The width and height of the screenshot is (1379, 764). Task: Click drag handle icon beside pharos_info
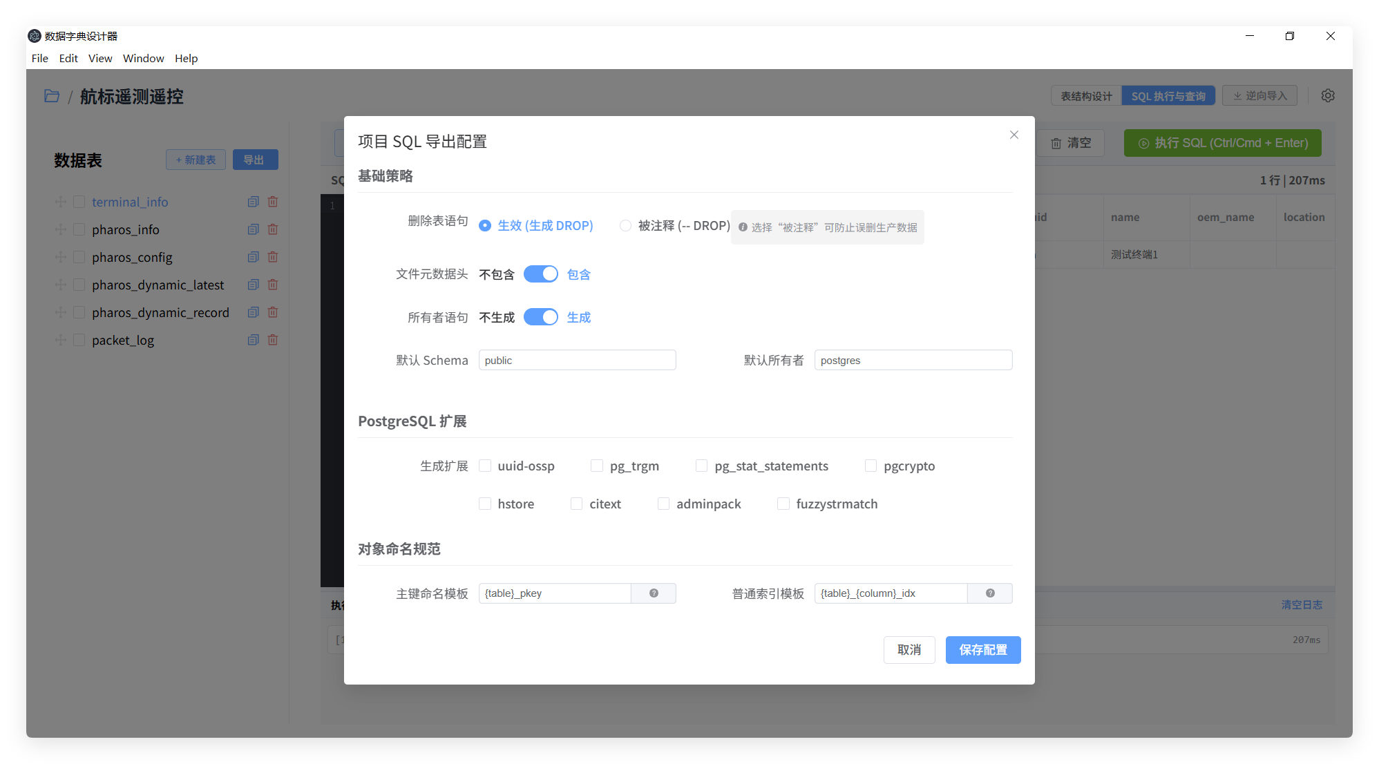pyautogui.click(x=61, y=229)
